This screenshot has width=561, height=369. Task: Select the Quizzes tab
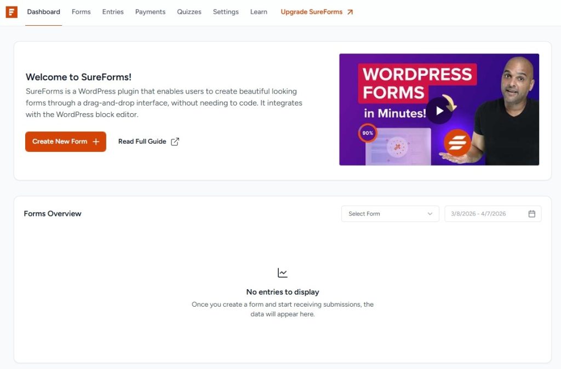click(189, 12)
